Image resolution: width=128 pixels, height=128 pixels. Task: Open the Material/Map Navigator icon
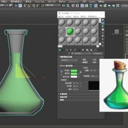103,46
